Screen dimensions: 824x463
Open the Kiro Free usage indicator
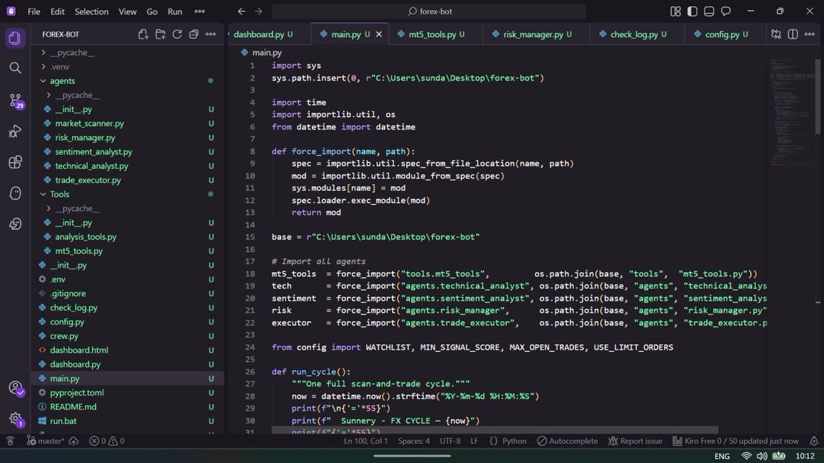click(x=735, y=441)
